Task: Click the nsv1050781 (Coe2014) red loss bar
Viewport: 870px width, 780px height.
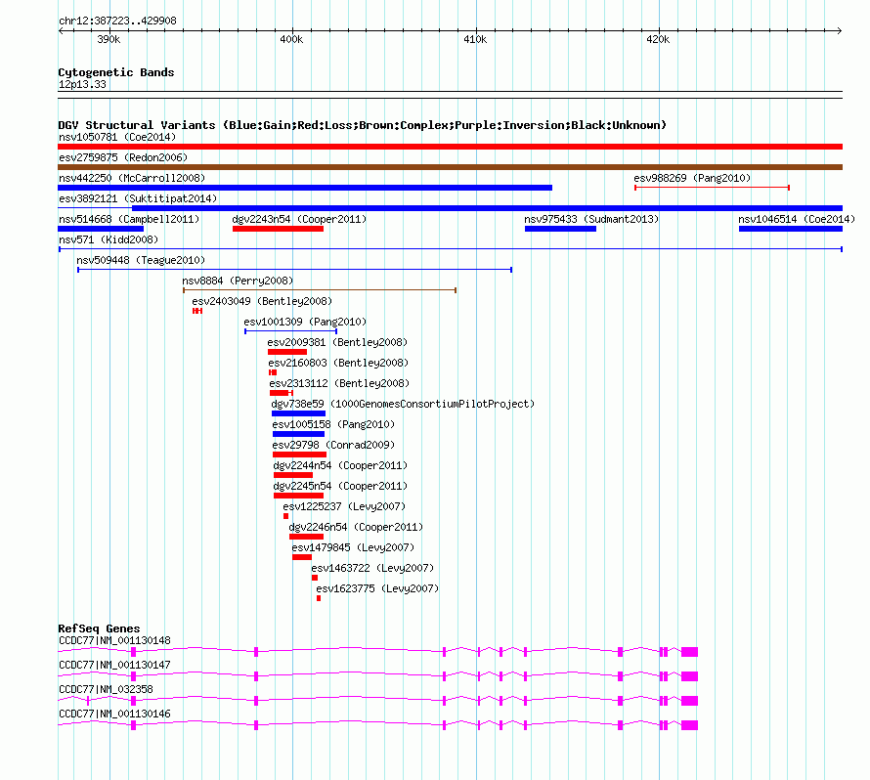Action: [x=450, y=147]
